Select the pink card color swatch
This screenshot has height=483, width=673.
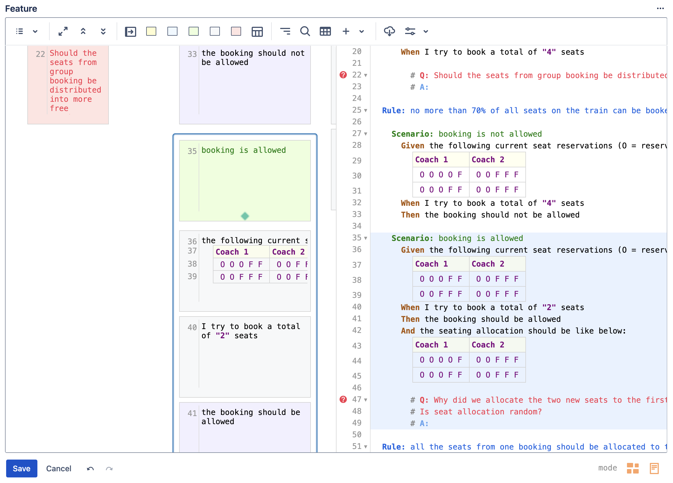(236, 31)
